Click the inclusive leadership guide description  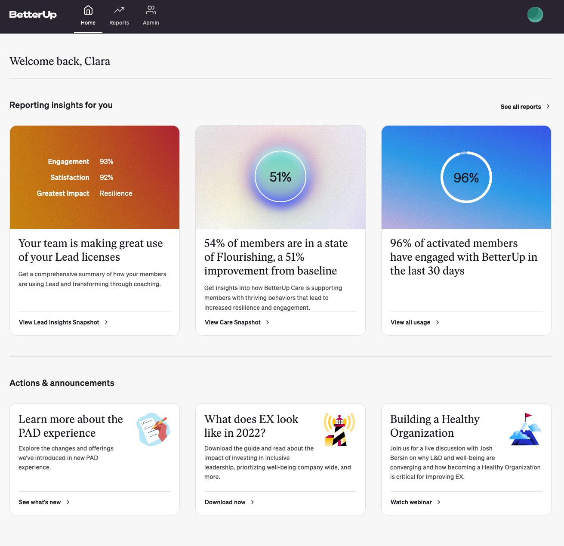(x=277, y=463)
